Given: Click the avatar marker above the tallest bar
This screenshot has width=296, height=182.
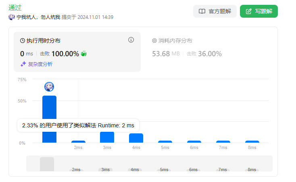Looking at the screenshot, I should click(x=49, y=87).
